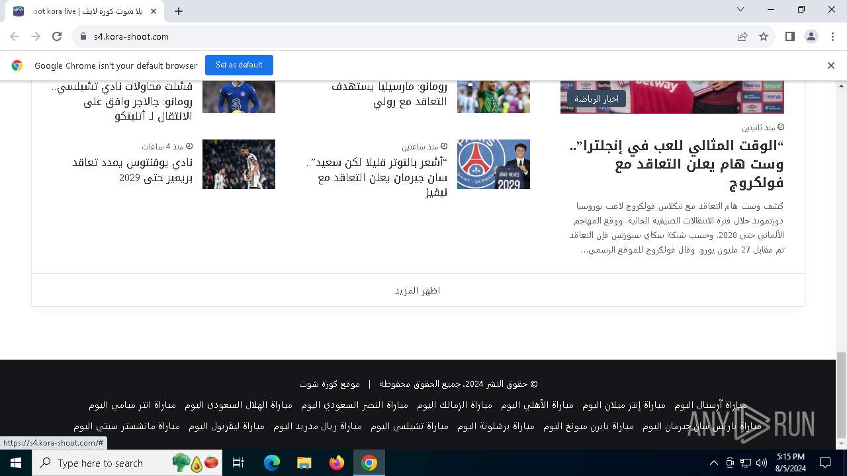Bookmark this tab with the star icon
847x476 pixels.
pyautogui.click(x=764, y=37)
